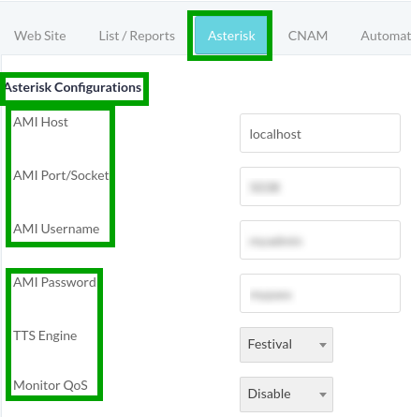This screenshot has height=417, width=411.
Task: Open the List / Reports tab
Action: coord(137,36)
